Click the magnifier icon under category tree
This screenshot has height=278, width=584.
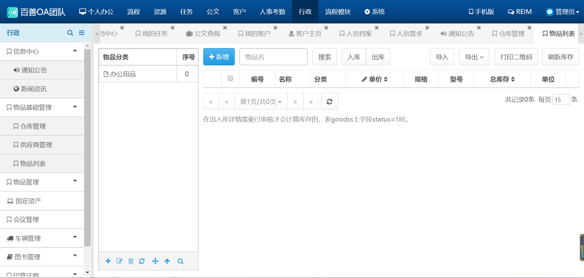click(180, 261)
